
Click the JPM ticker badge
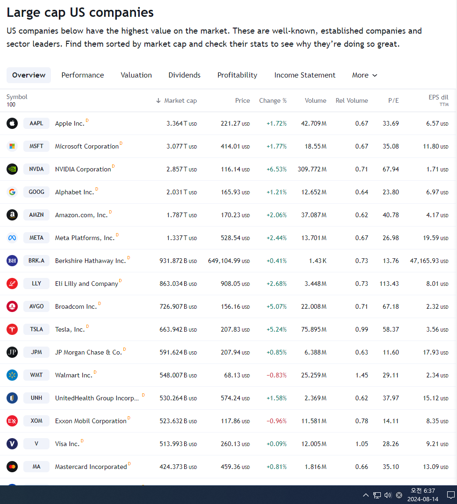(x=36, y=352)
